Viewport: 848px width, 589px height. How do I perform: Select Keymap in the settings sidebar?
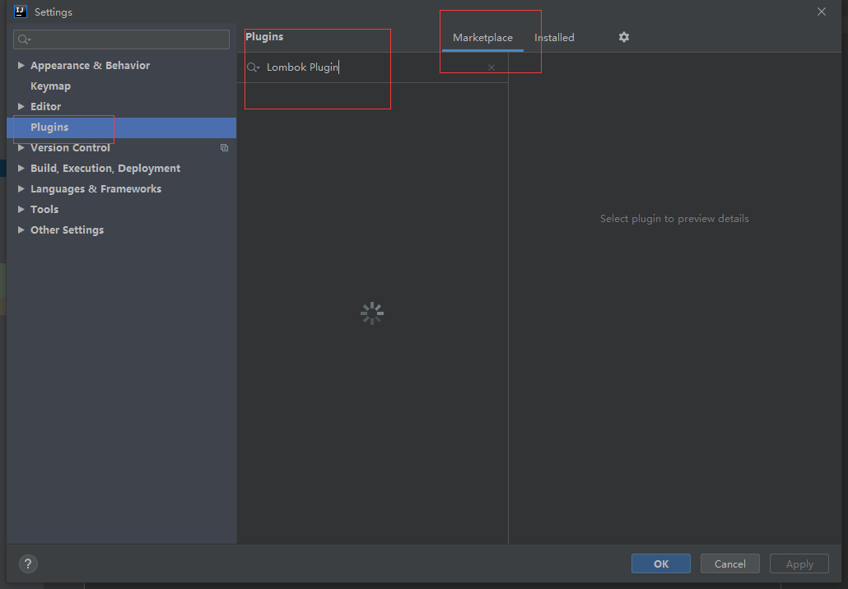click(50, 86)
